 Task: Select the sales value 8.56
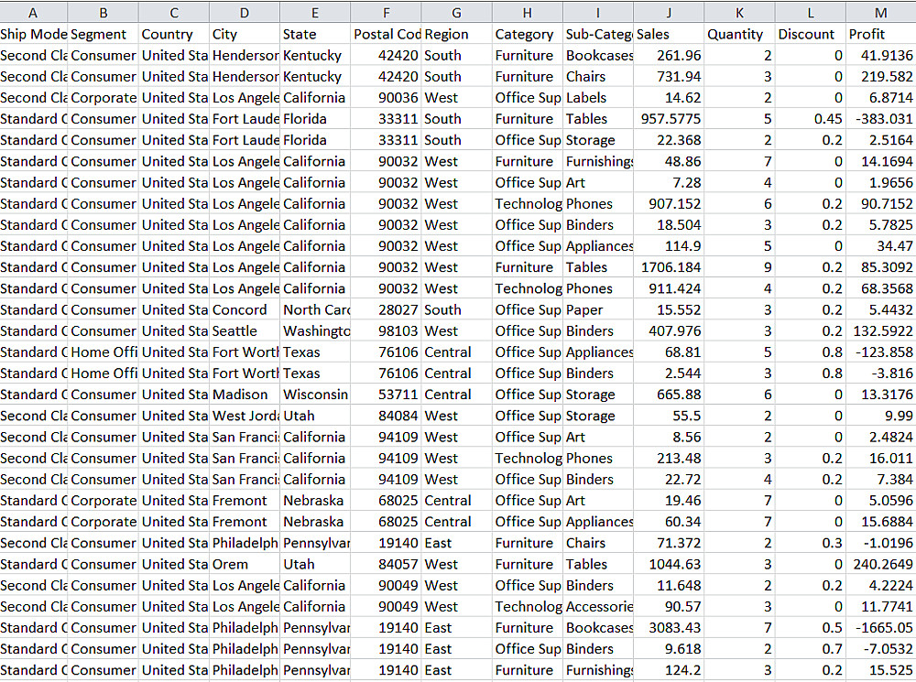pos(669,438)
